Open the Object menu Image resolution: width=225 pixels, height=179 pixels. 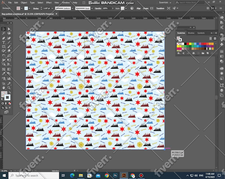coord(24,3)
